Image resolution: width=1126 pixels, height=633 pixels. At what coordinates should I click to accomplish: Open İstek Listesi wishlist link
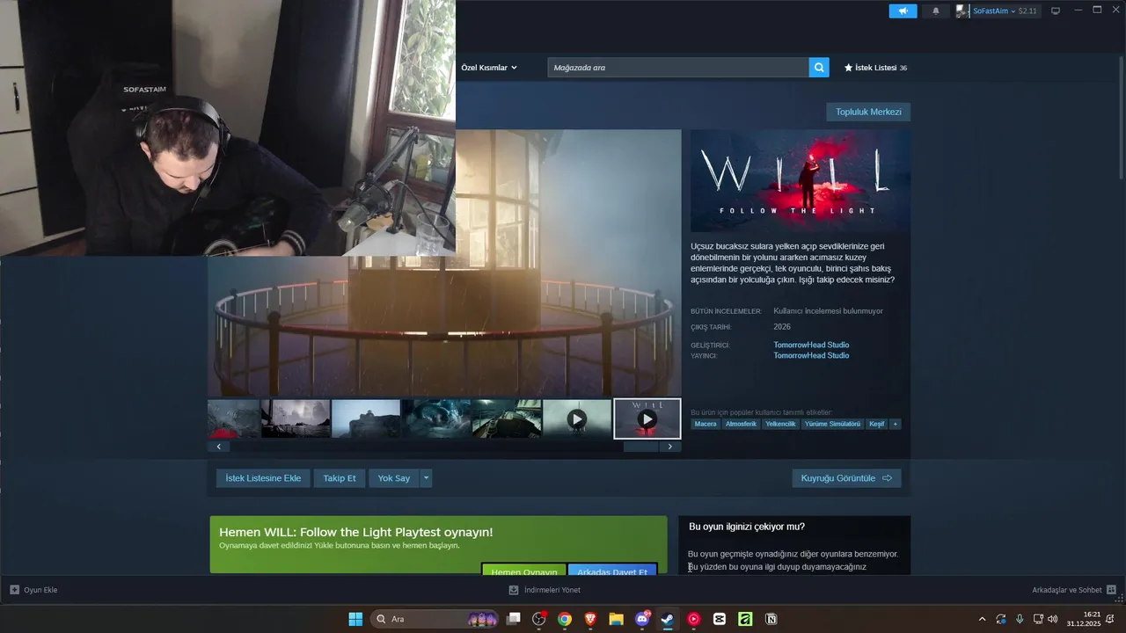coord(875,68)
